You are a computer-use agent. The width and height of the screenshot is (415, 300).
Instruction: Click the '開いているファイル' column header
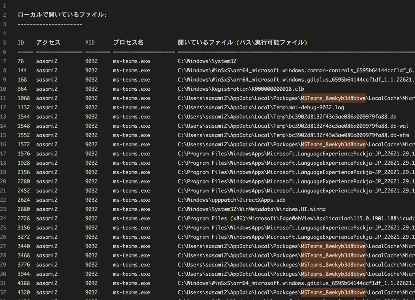[x=205, y=43]
